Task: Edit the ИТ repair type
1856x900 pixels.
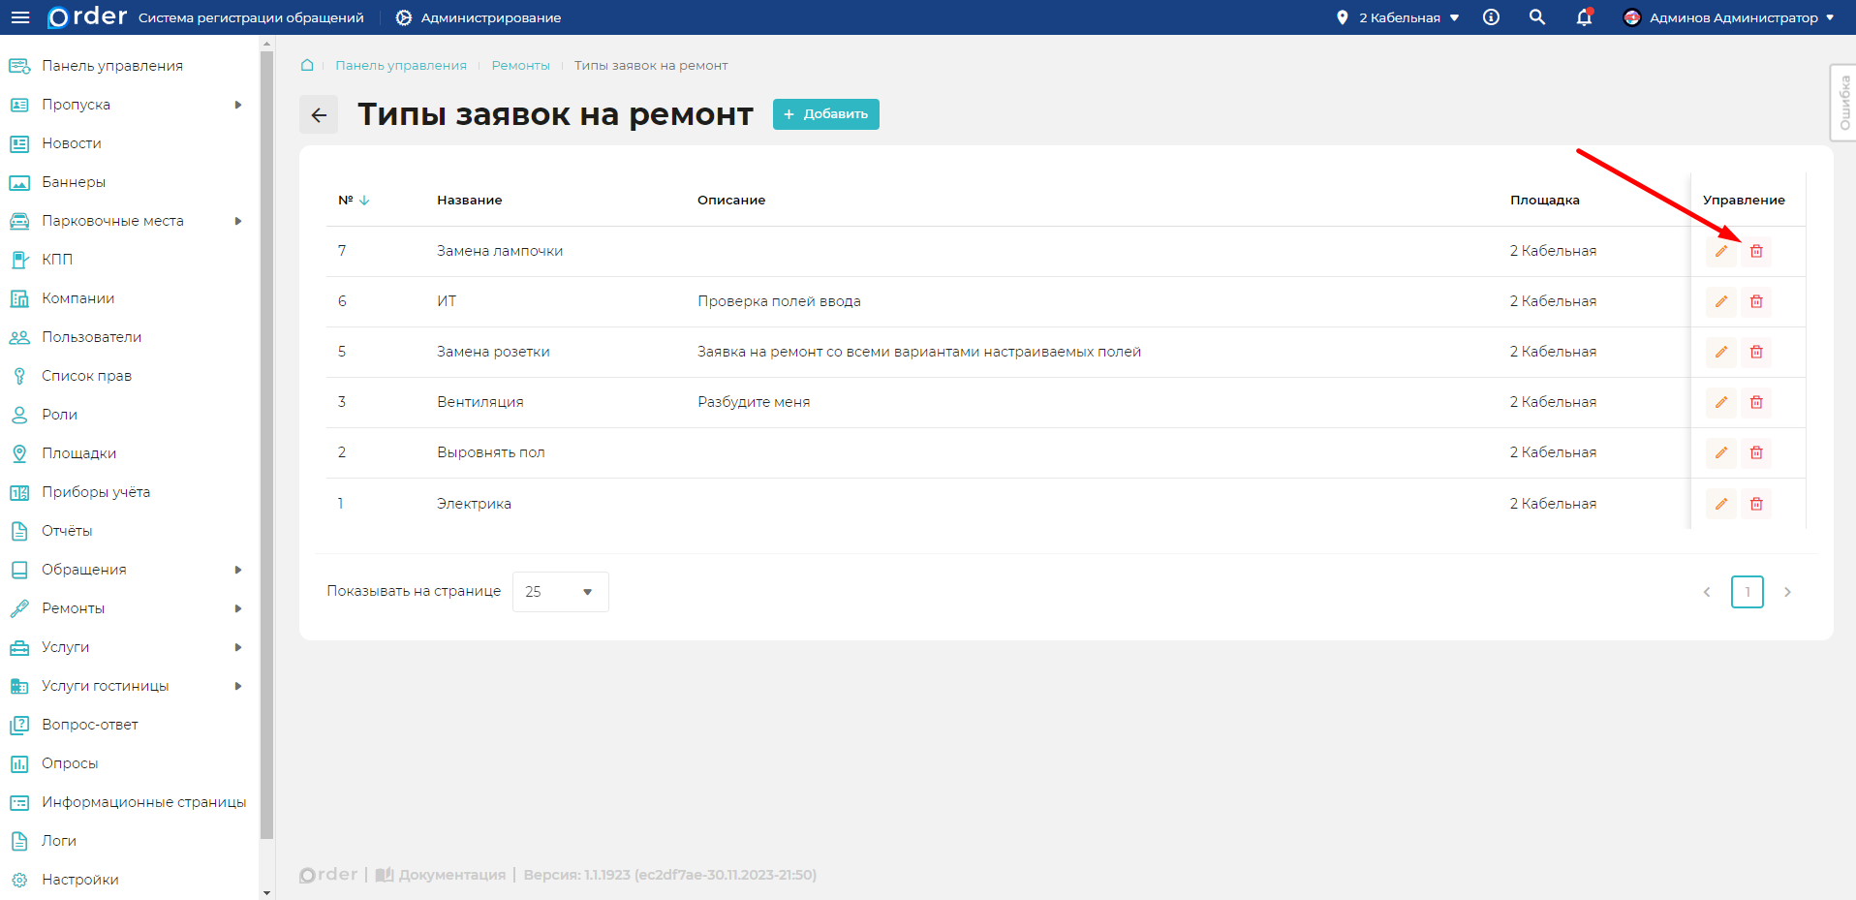Action: click(x=1720, y=301)
